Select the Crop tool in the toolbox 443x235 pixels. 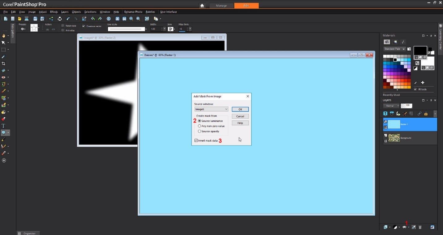point(3,63)
